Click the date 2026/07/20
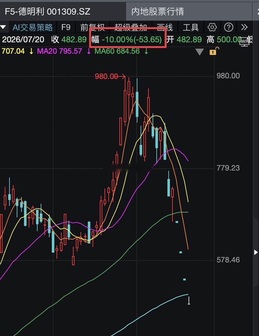The height and width of the screenshot is (336, 259). 23,39
